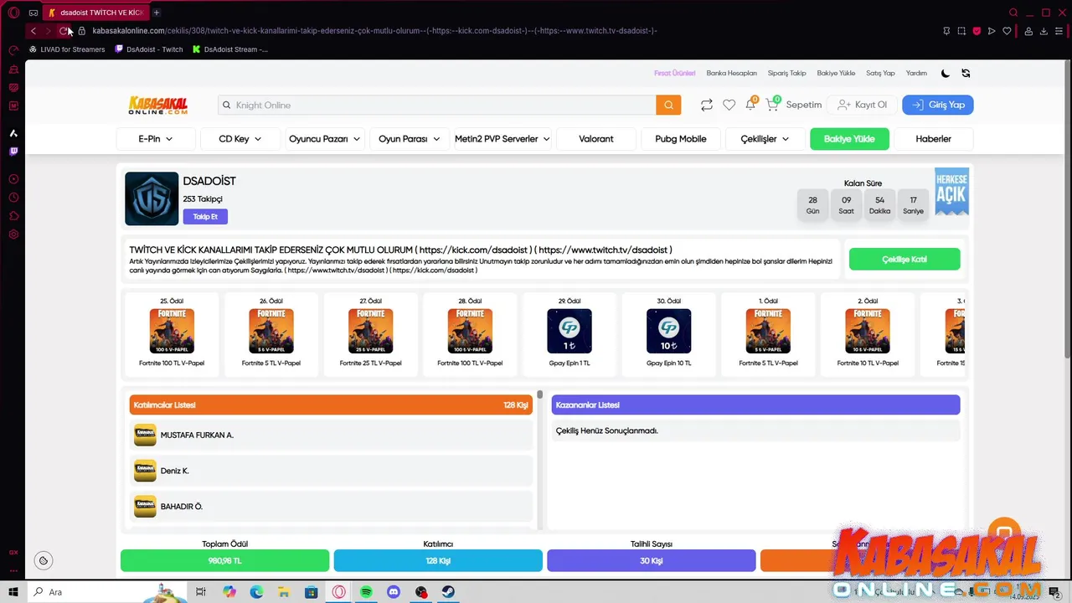Open the Pubg Mobile menu item
1072x603 pixels.
681,139
